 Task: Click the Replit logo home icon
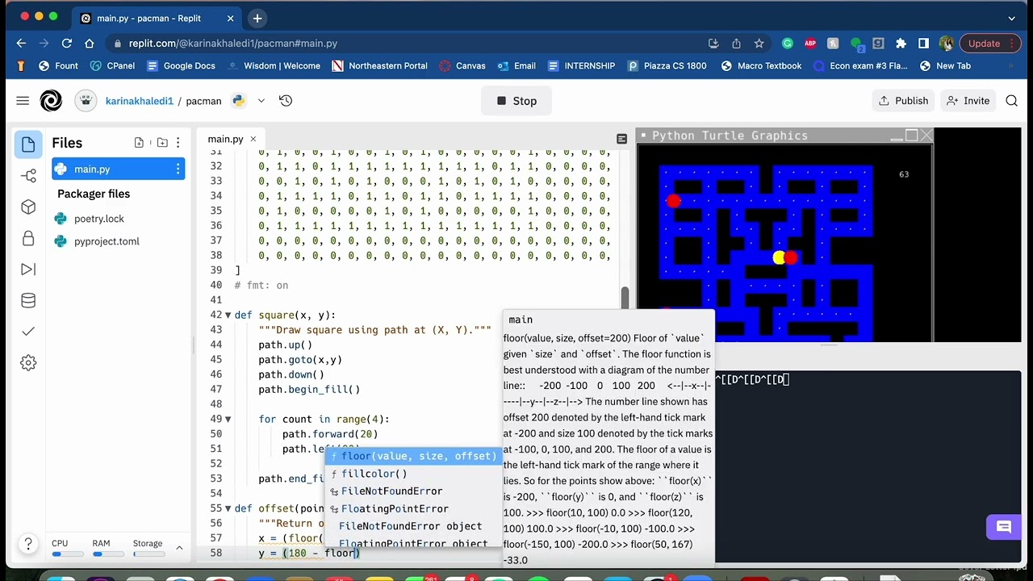click(x=51, y=101)
